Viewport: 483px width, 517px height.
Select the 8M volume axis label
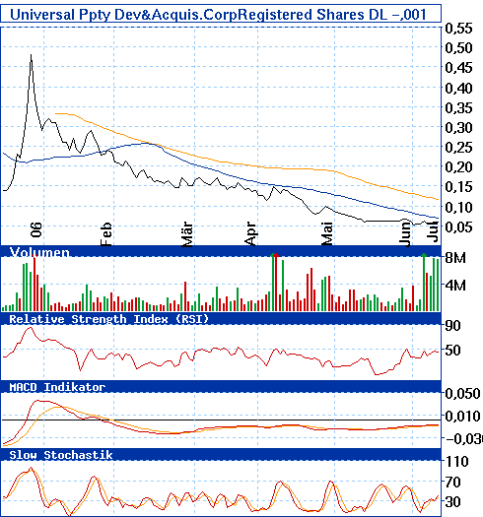[x=455, y=258]
